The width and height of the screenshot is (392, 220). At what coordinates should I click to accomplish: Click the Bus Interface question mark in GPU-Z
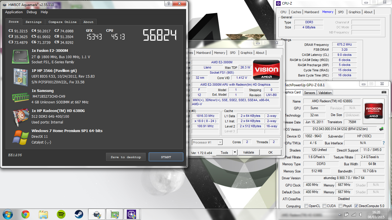383,143
